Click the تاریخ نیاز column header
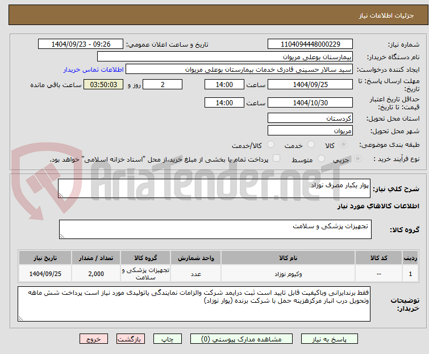The width and height of the screenshot is (429, 354). click(45, 258)
